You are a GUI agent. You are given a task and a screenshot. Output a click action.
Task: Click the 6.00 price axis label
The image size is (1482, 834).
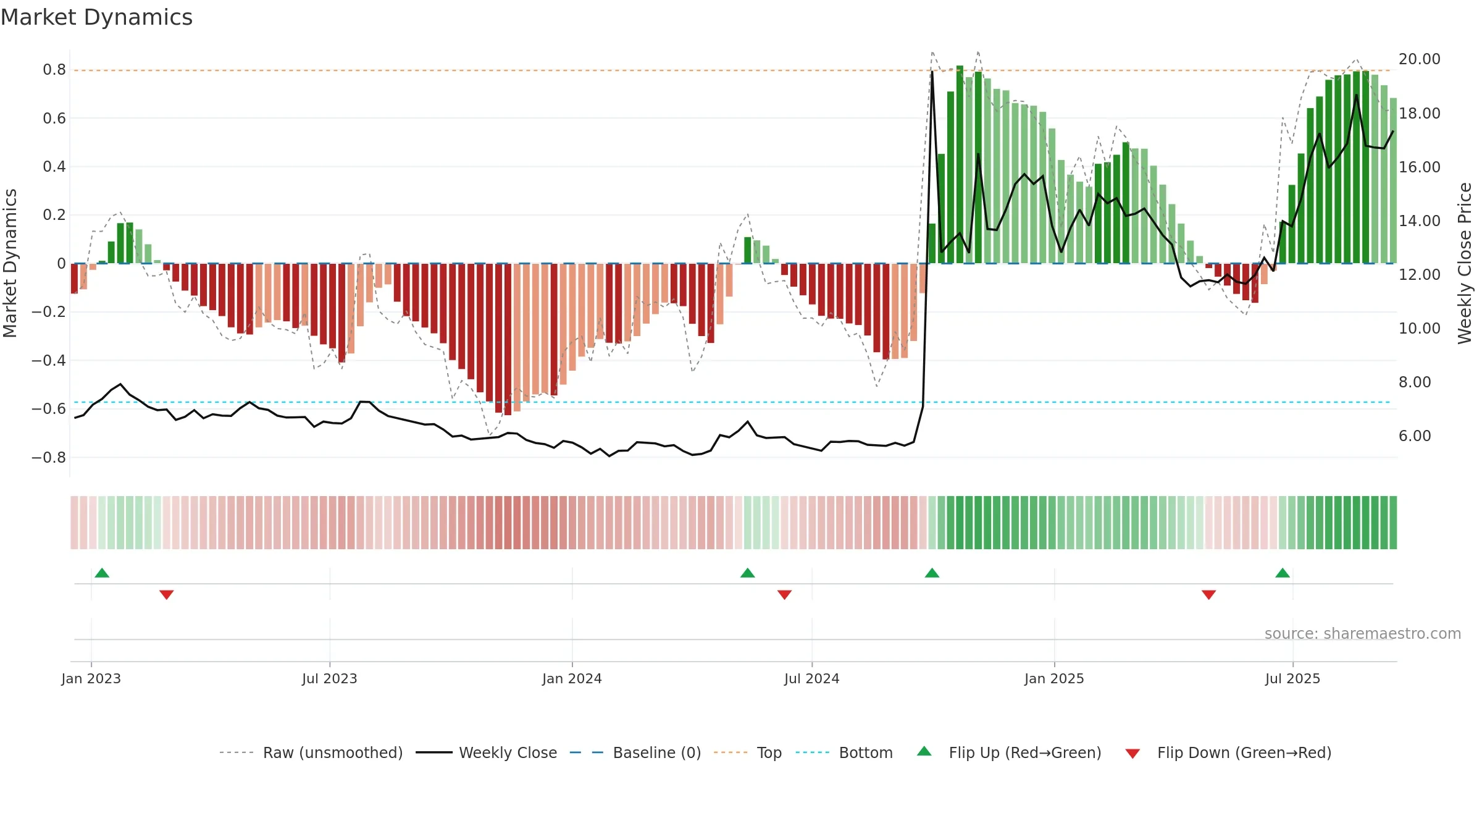pyautogui.click(x=1415, y=436)
